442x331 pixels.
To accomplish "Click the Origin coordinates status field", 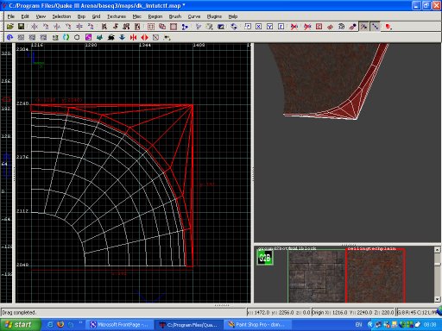I will coord(353,312).
